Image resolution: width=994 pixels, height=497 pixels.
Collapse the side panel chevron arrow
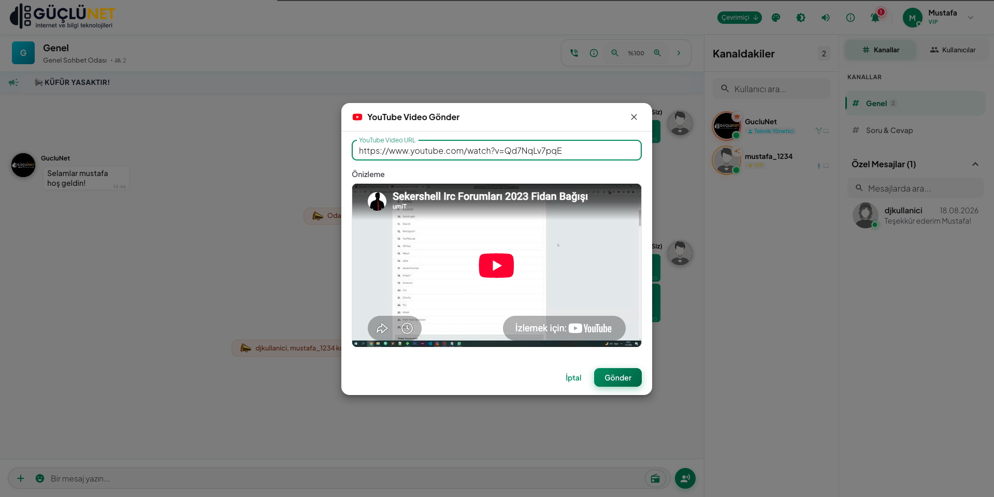coord(679,53)
